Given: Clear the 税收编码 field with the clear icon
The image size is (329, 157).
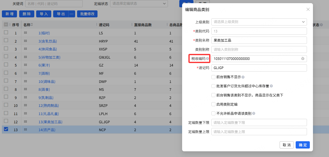Looking at the screenshot, I should coord(303,59).
